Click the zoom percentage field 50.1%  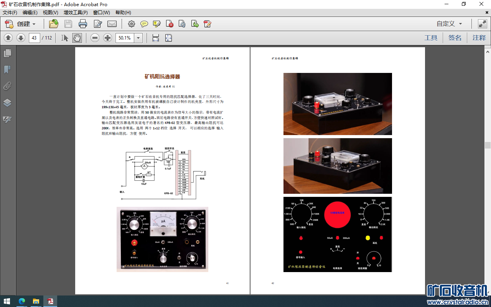point(125,38)
